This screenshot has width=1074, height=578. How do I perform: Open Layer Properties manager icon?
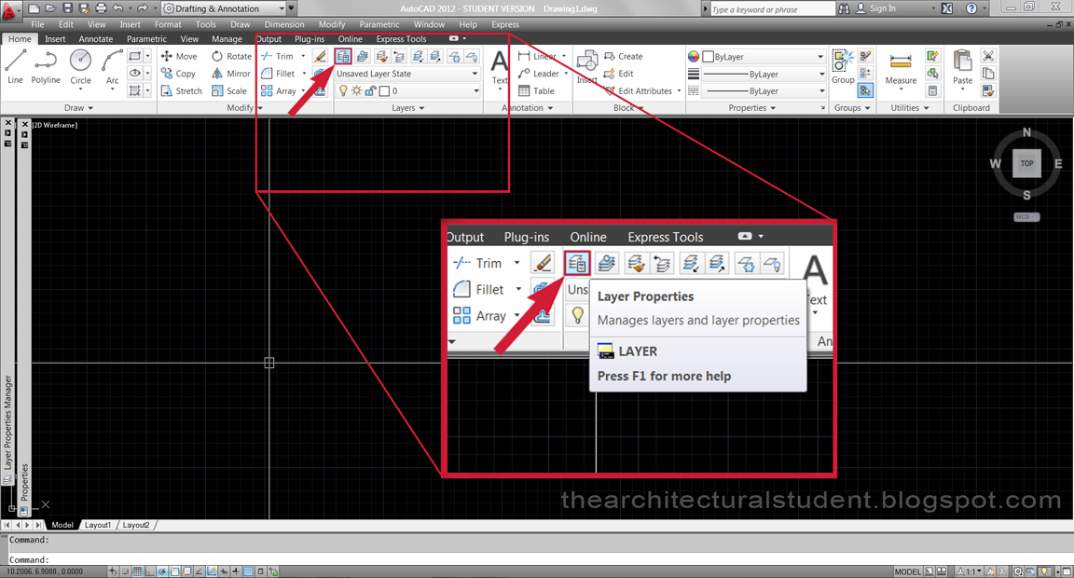point(342,56)
